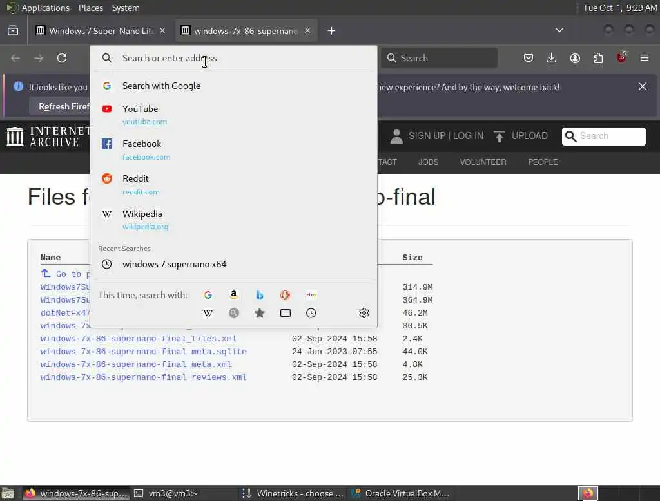660x501 pixels.
Task: Click the Firefox search box
Action: point(439,58)
